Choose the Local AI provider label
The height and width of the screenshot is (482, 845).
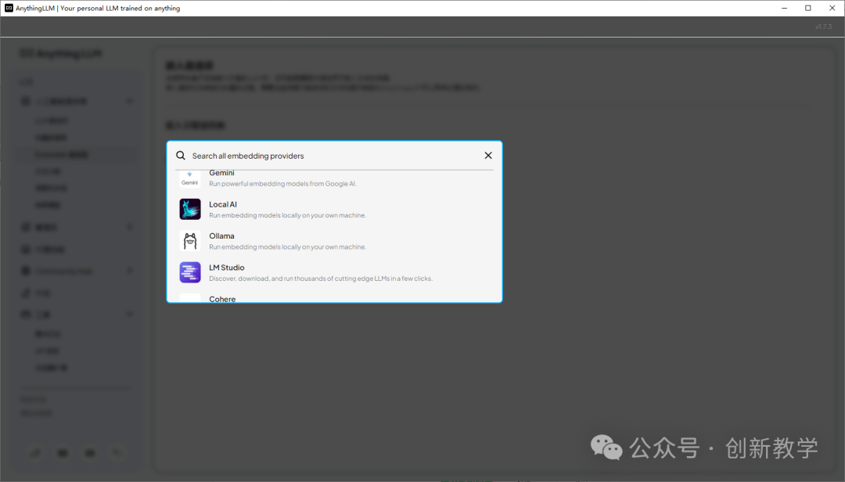pyautogui.click(x=222, y=204)
